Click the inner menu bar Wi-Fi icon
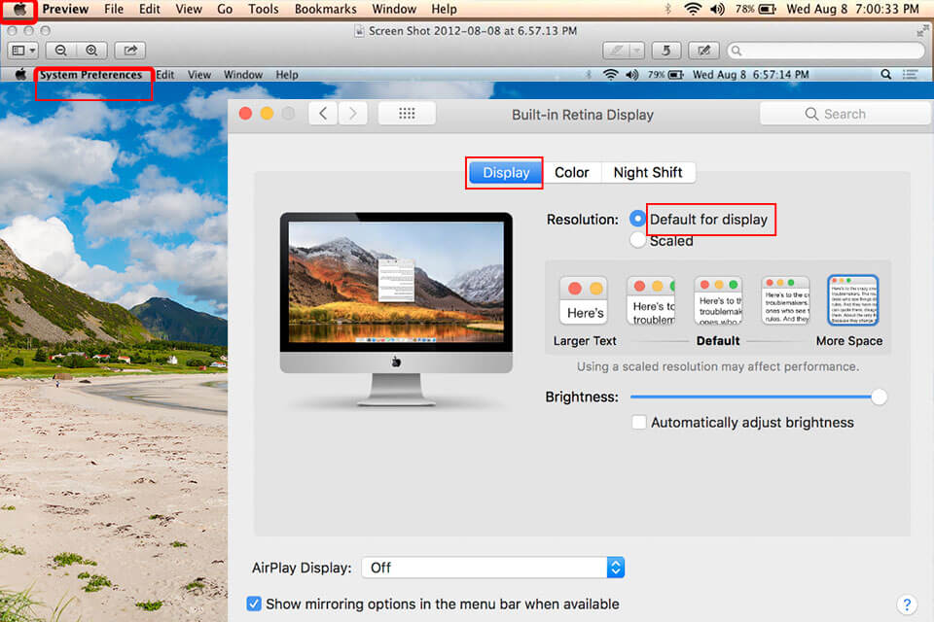 (611, 75)
